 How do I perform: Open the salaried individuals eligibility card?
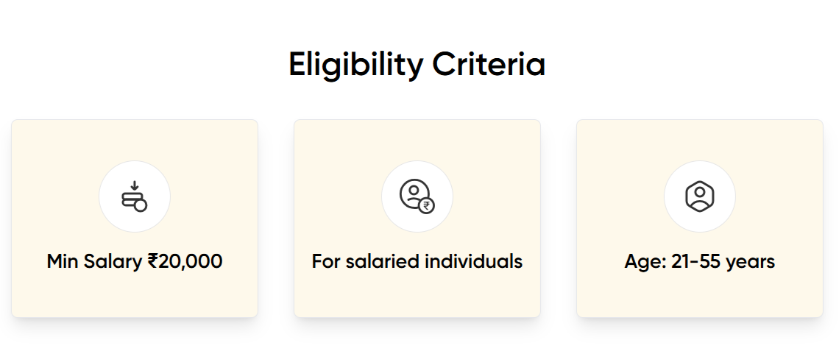pyautogui.click(x=417, y=294)
